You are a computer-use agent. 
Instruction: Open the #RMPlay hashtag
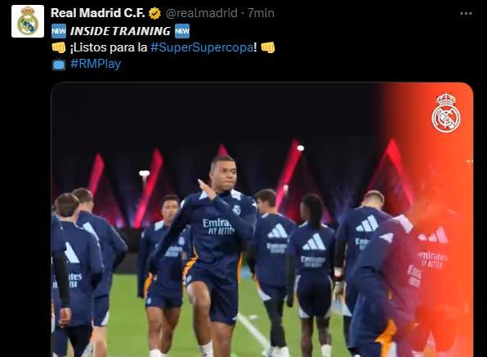[96, 64]
